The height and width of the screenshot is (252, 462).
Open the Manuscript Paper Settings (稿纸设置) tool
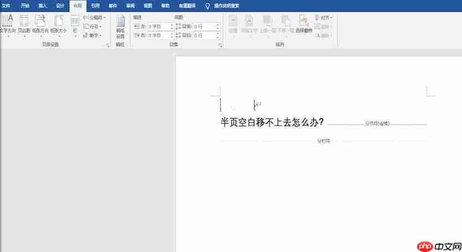(x=120, y=27)
